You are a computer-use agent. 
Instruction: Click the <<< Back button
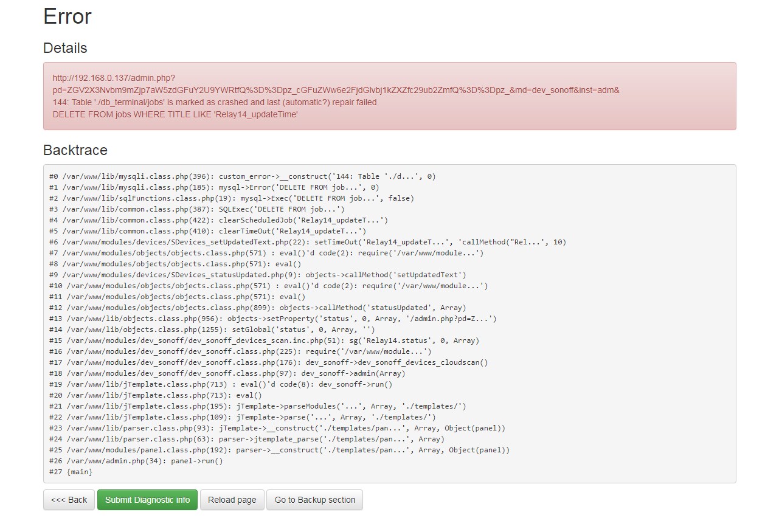click(x=69, y=499)
